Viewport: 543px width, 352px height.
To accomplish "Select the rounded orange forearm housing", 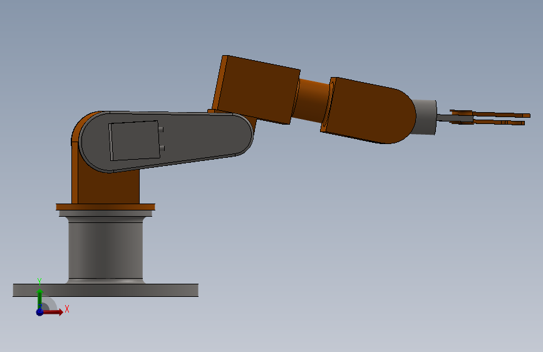I will (x=367, y=110).
